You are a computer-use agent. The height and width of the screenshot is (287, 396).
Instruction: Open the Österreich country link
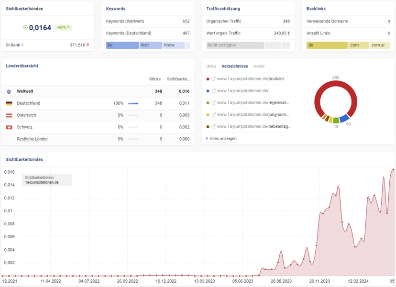[x=26, y=115]
